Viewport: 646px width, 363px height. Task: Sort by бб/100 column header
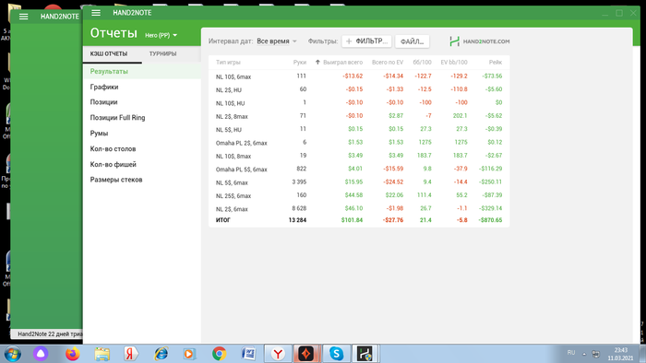422,63
